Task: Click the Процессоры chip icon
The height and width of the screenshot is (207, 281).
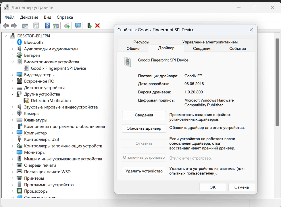Action: (x=19, y=191)
